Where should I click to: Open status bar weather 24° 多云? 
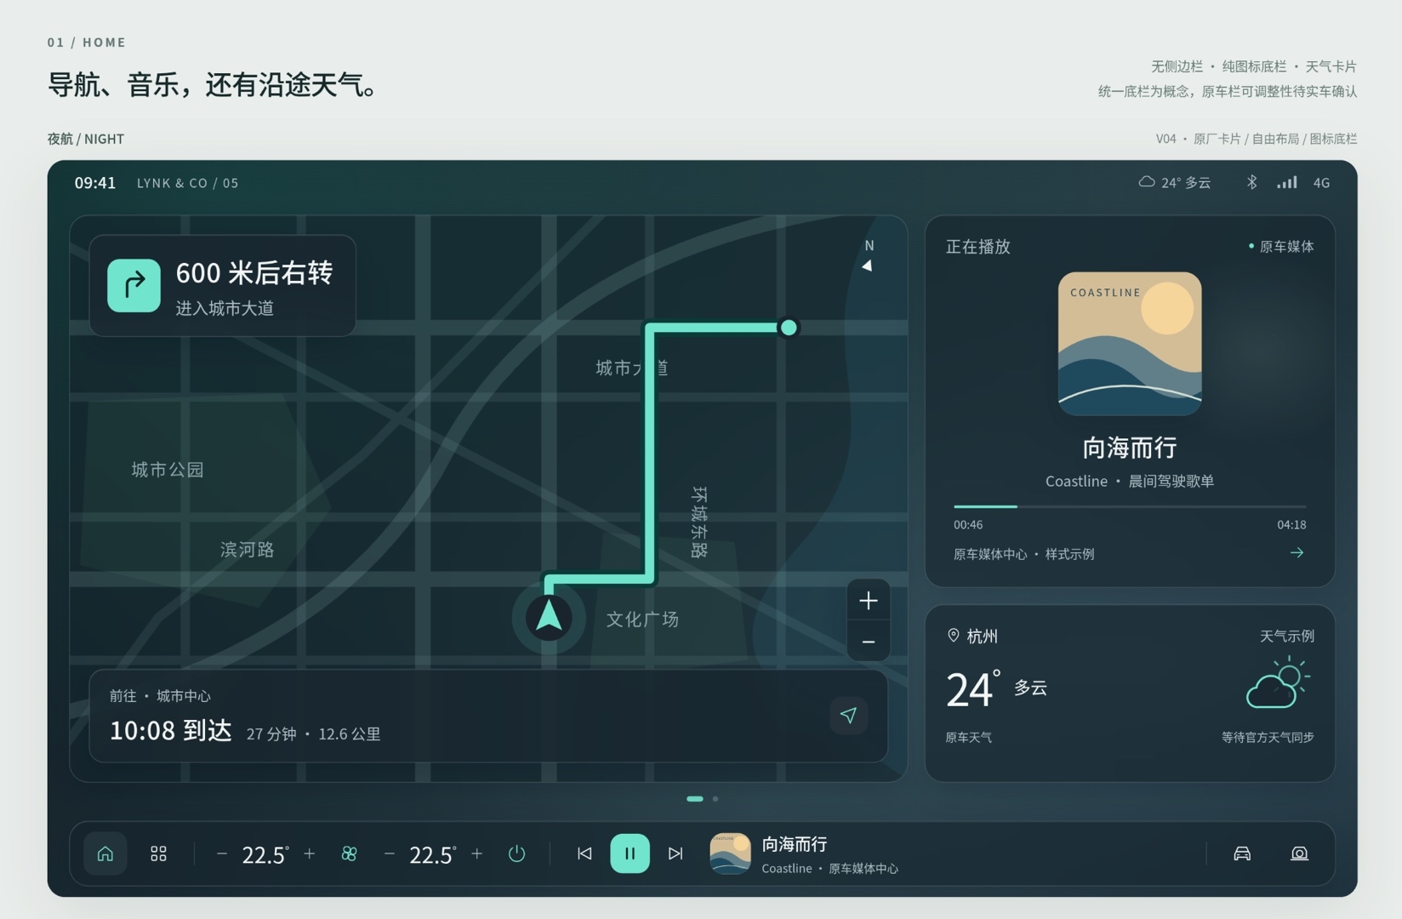click(1175, 182)
